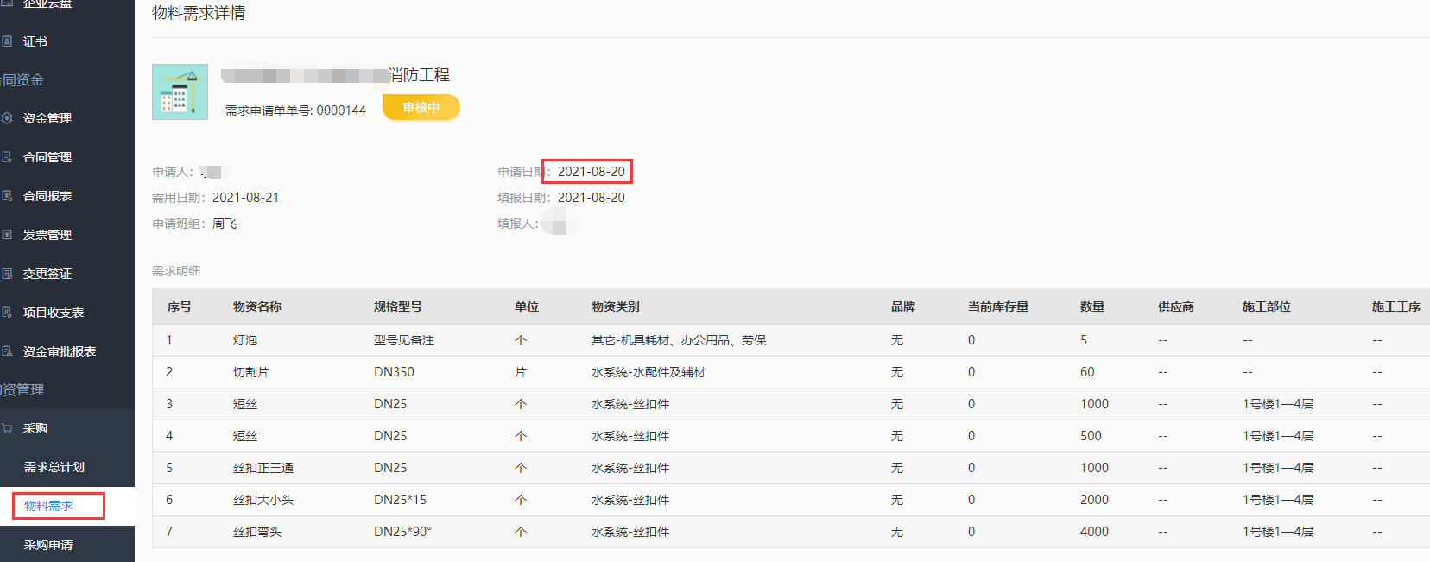Click the 丝扣弯头 material name cell
Image resolution: width=1430 pixels, height=562 pixels.
pos(257,532)
